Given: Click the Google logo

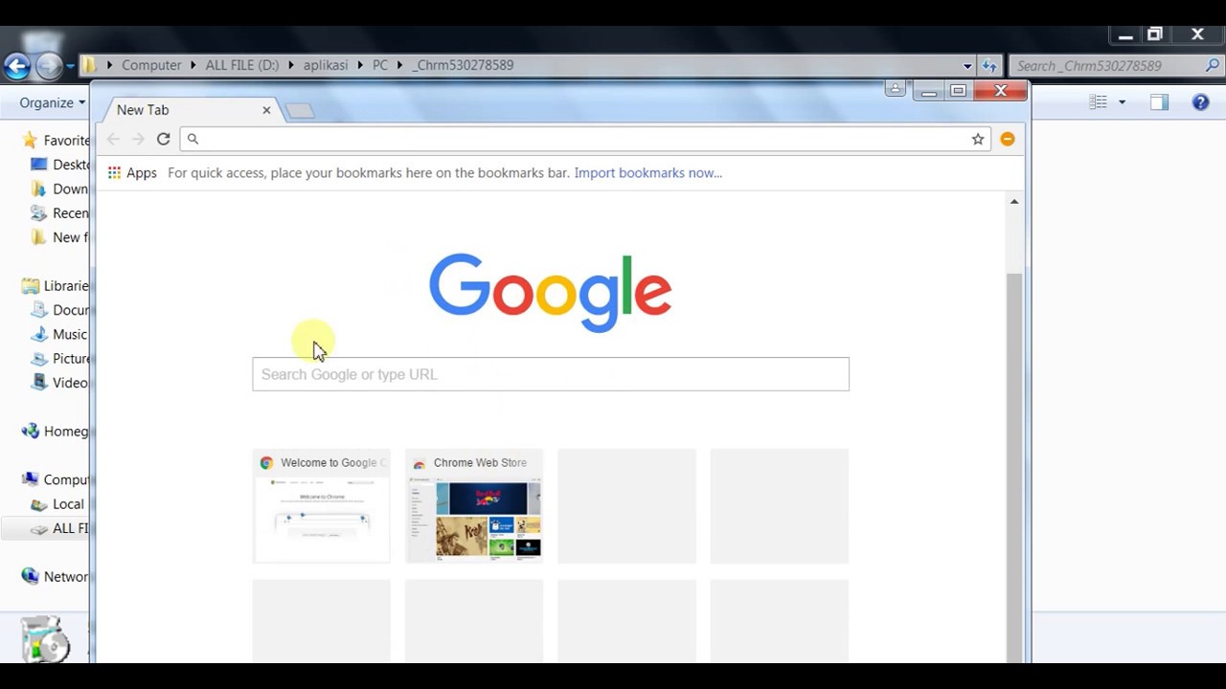Looking at the screenshot, I should (x=550, y=292).
